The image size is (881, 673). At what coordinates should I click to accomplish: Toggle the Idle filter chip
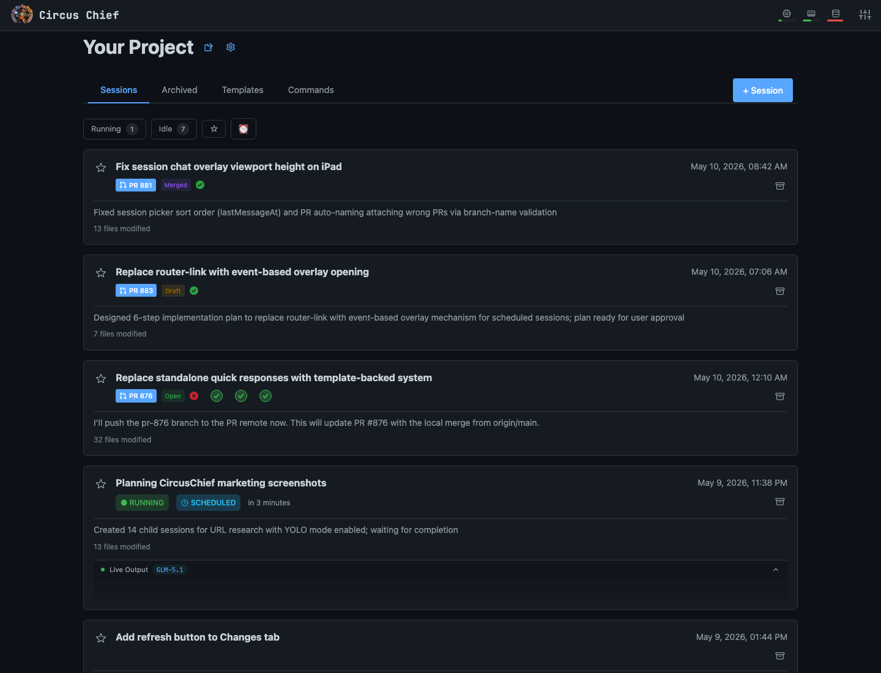[174, 129]
